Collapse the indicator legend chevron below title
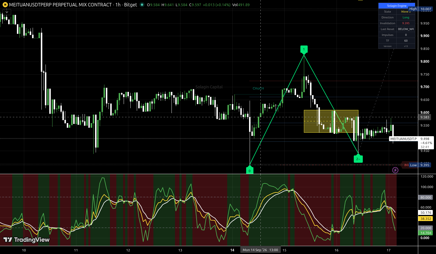This screenshot has height=254, width=436. click(7, 12)
